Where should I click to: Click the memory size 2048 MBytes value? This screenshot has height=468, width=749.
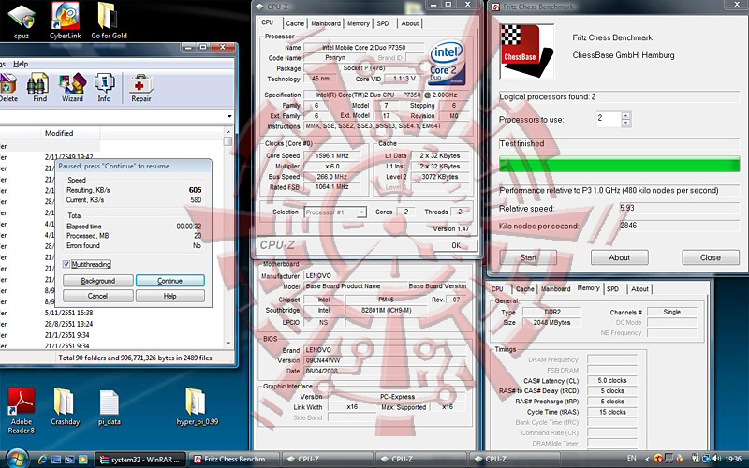tap(552, 322)
